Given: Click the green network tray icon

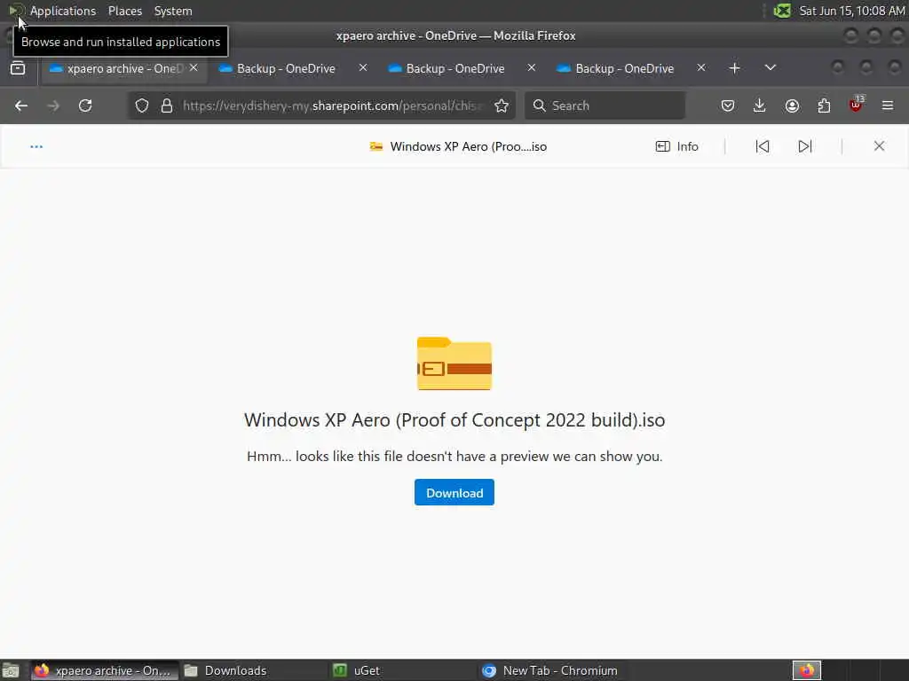Looking at the screenshot, I should click(782, 11).
